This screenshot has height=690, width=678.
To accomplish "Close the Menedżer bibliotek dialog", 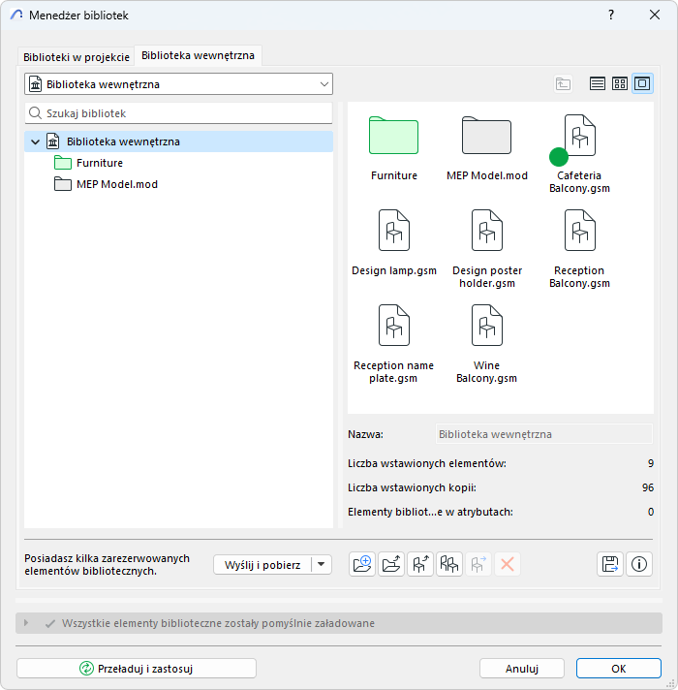I will 655,15.
